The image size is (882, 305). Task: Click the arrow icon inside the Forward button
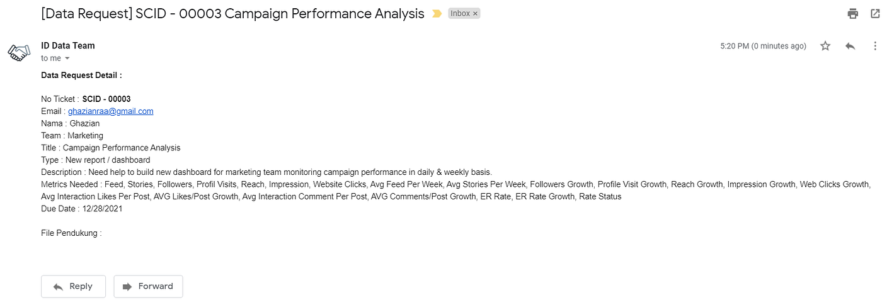pyautogui.click(x=127, y=286)
